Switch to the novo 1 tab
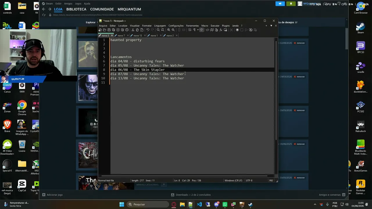This screenshot has height=209, width=372. pyautogui.click(x=154, y=36)
